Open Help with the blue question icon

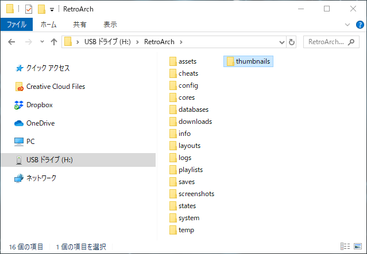point(360,25)
